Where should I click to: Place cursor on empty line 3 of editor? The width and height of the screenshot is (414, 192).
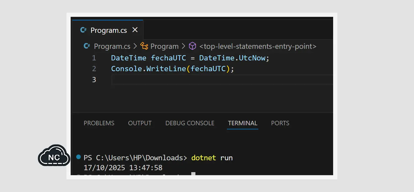point(193,80)
